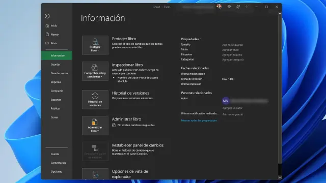
Task: Click Agregar categoría field
Action: pyautogui.click(x=233, y=59)
